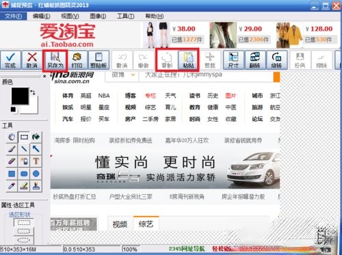
Task: Click the 打印 print toolbar button
Action: point(77,60)
